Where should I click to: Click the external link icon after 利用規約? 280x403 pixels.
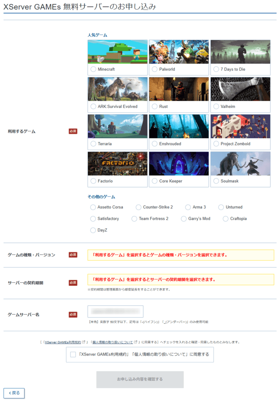[x=83, y=342]
